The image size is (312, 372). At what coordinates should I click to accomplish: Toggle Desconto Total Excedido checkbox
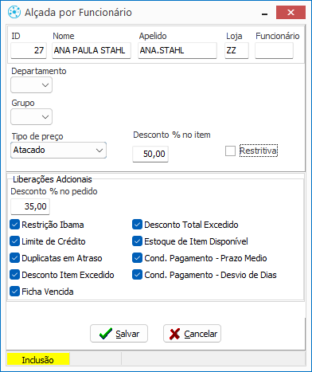pos(137,225)
